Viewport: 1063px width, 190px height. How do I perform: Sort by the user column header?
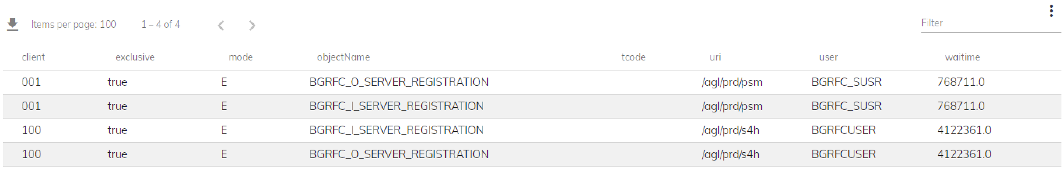(x=829, y=57)
